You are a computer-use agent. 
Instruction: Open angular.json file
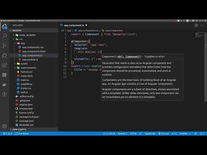26,105
